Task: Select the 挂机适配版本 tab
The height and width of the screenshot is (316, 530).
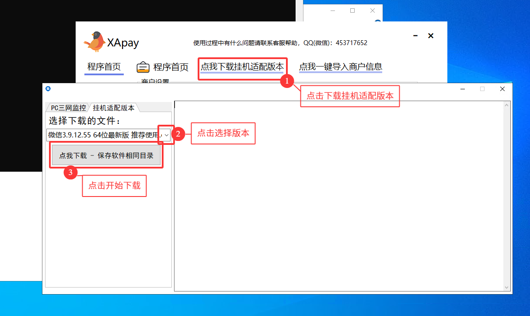Action: tap(113, 108)
